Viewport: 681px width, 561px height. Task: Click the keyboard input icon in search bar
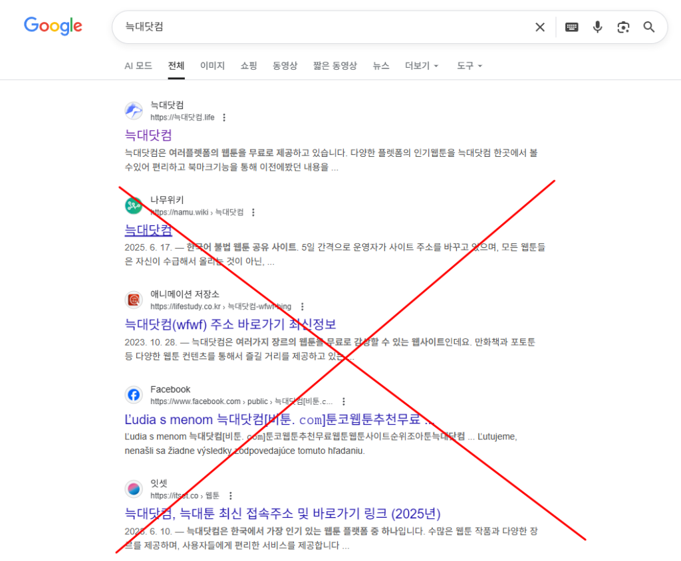click(x=571, y=27)
